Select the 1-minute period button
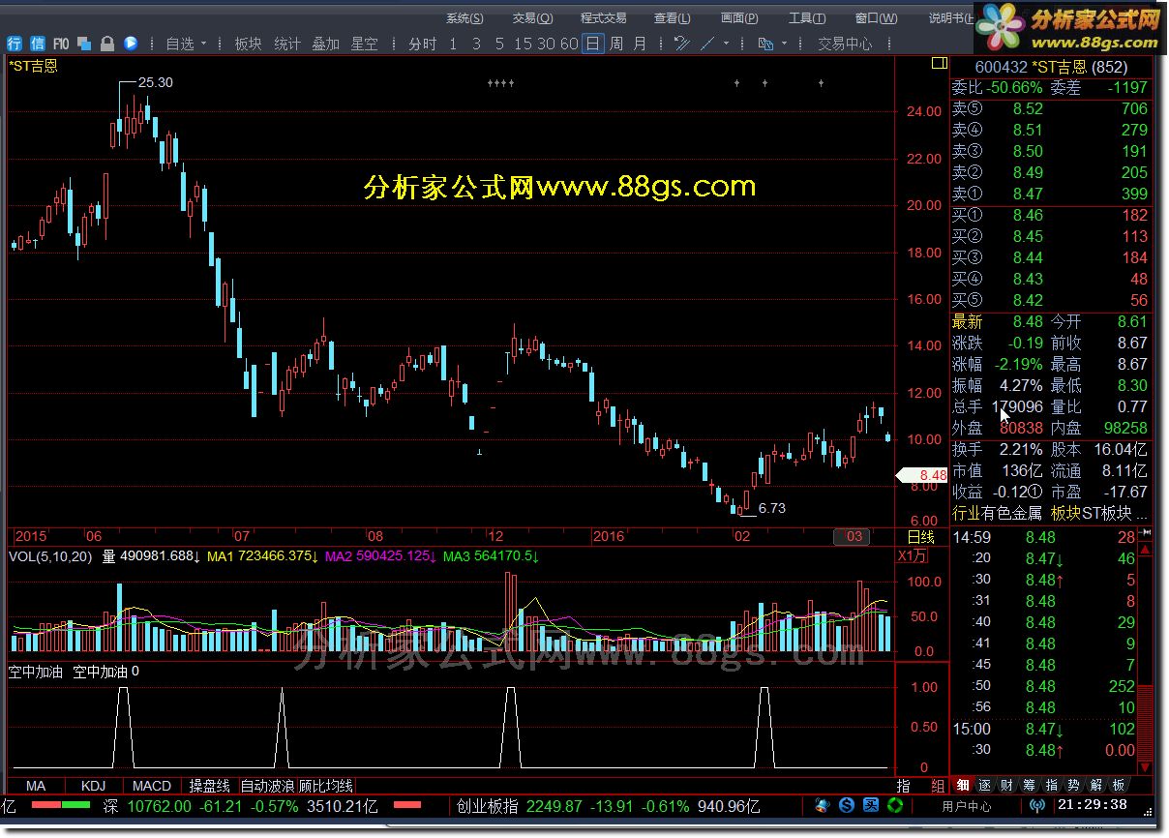1169x838 pixels. coord(453,44)
